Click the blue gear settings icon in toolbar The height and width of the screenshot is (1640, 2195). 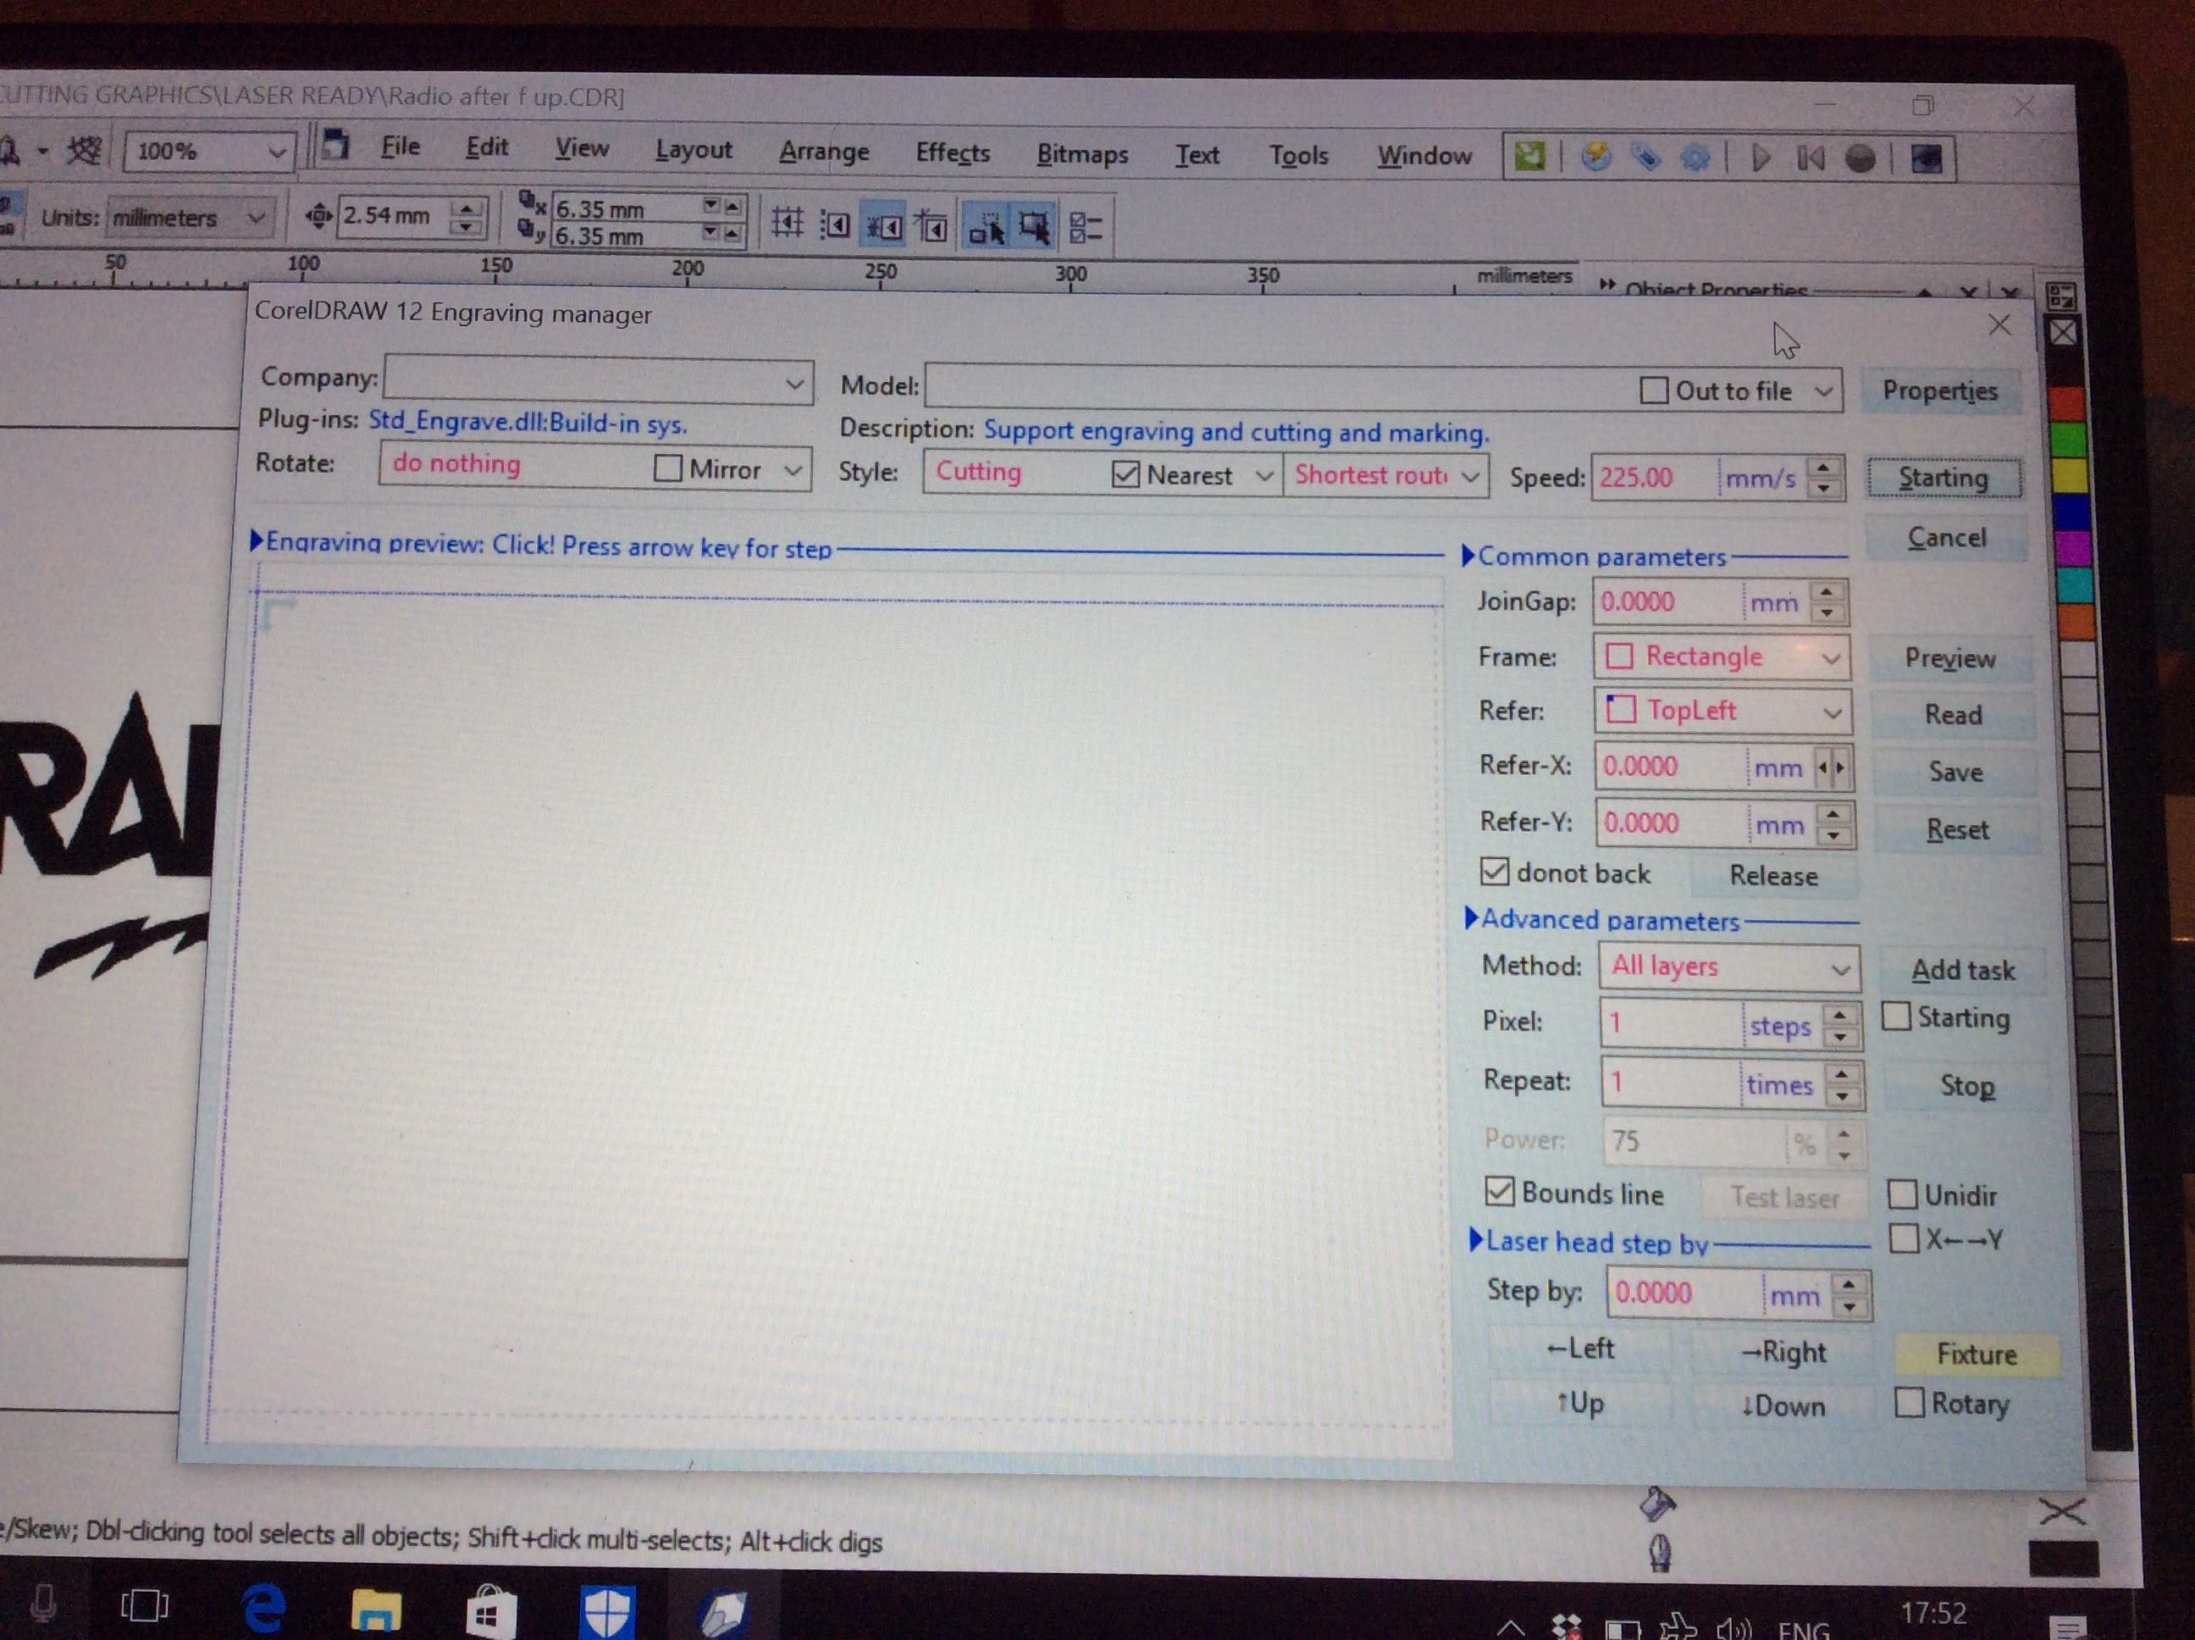click(1696, 158)
